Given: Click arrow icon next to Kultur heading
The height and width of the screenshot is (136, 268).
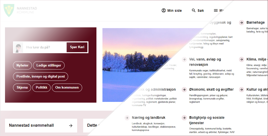Looking at the screenshot, I should pyautogui.click(x=241, y=89).
